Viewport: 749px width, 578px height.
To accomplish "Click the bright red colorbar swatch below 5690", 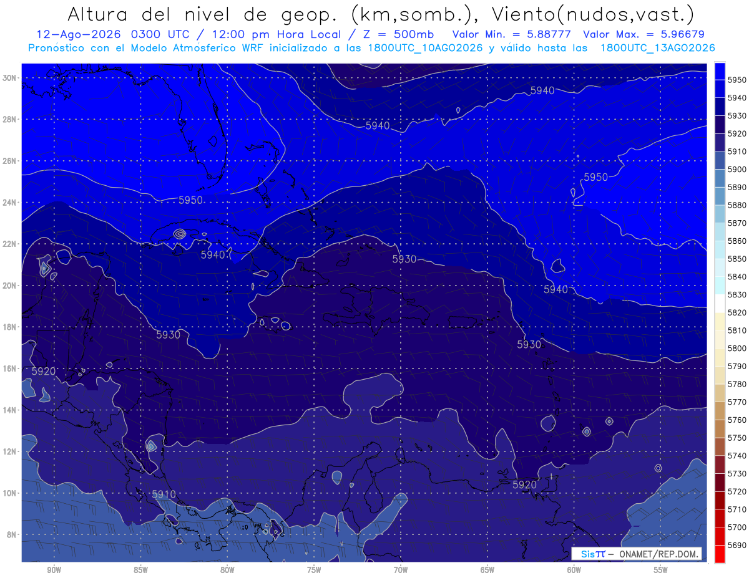I will click(x=720, y=554).
